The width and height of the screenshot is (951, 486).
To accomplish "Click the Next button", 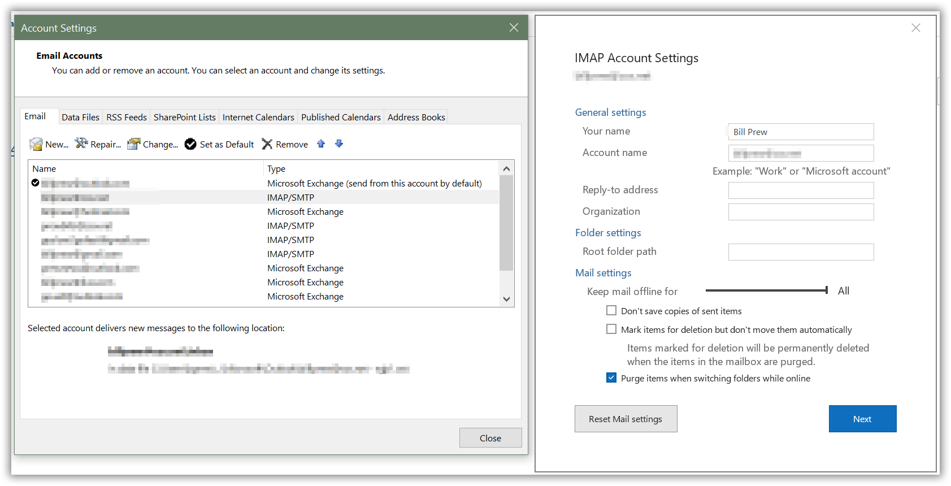I will pos(862,419).
